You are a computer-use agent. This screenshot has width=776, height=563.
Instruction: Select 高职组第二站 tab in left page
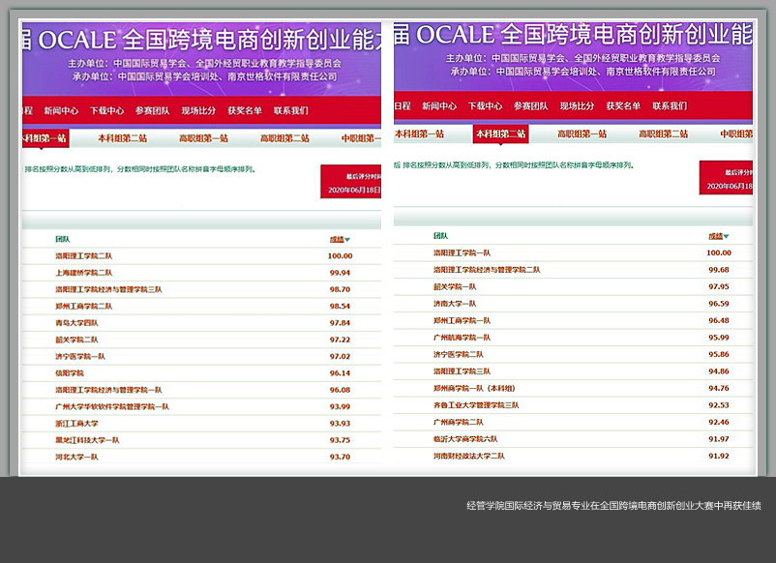click(284, 138)
